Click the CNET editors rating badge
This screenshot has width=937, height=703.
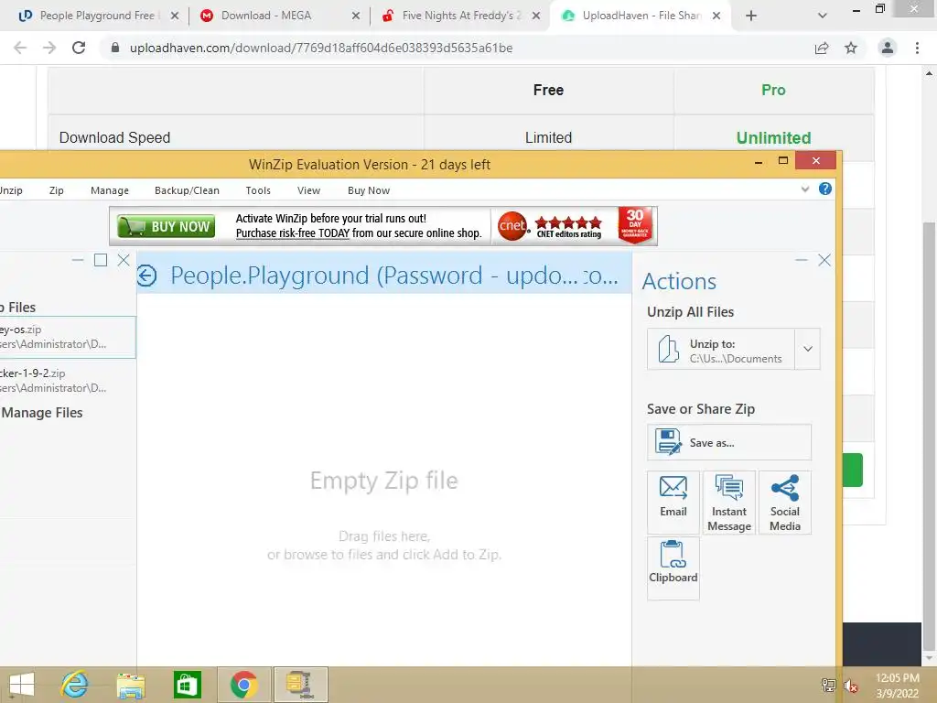tap(550, 226)
